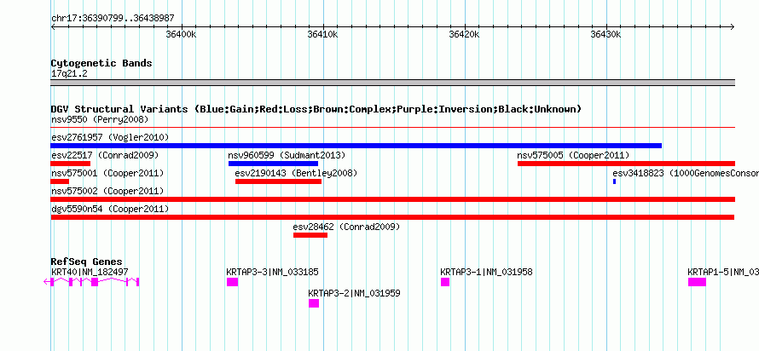Click the 36410k ruler tick label
This screenshot has width=759, height=351.
323,34
